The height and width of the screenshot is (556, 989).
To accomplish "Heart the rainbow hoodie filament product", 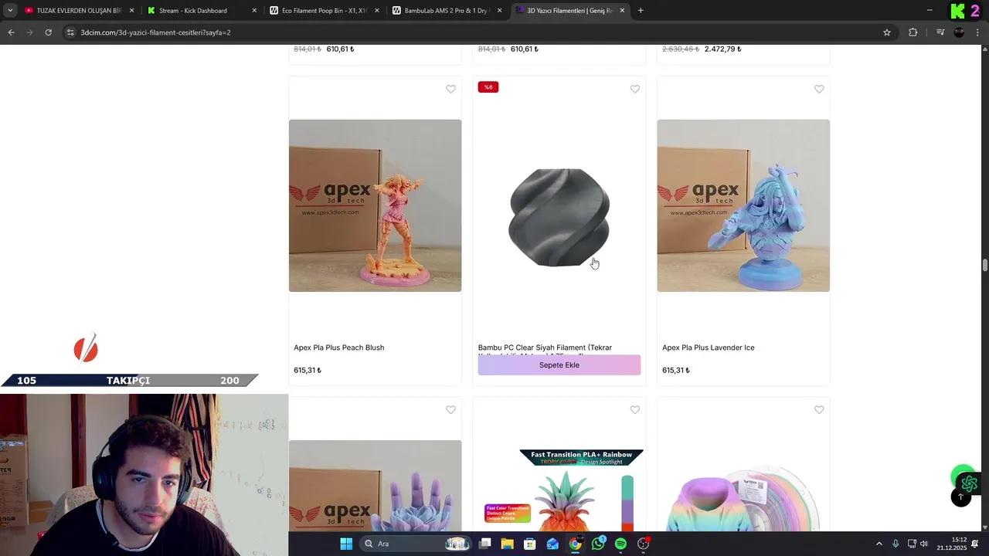I will [x=819, y=410].
